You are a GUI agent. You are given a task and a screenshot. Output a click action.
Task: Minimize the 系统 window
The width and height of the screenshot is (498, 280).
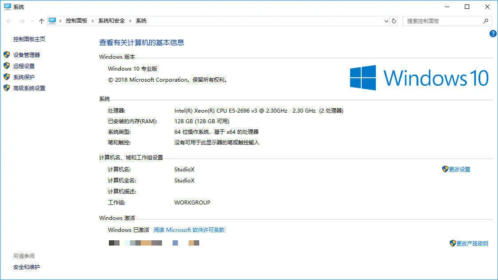click(447, 7)
